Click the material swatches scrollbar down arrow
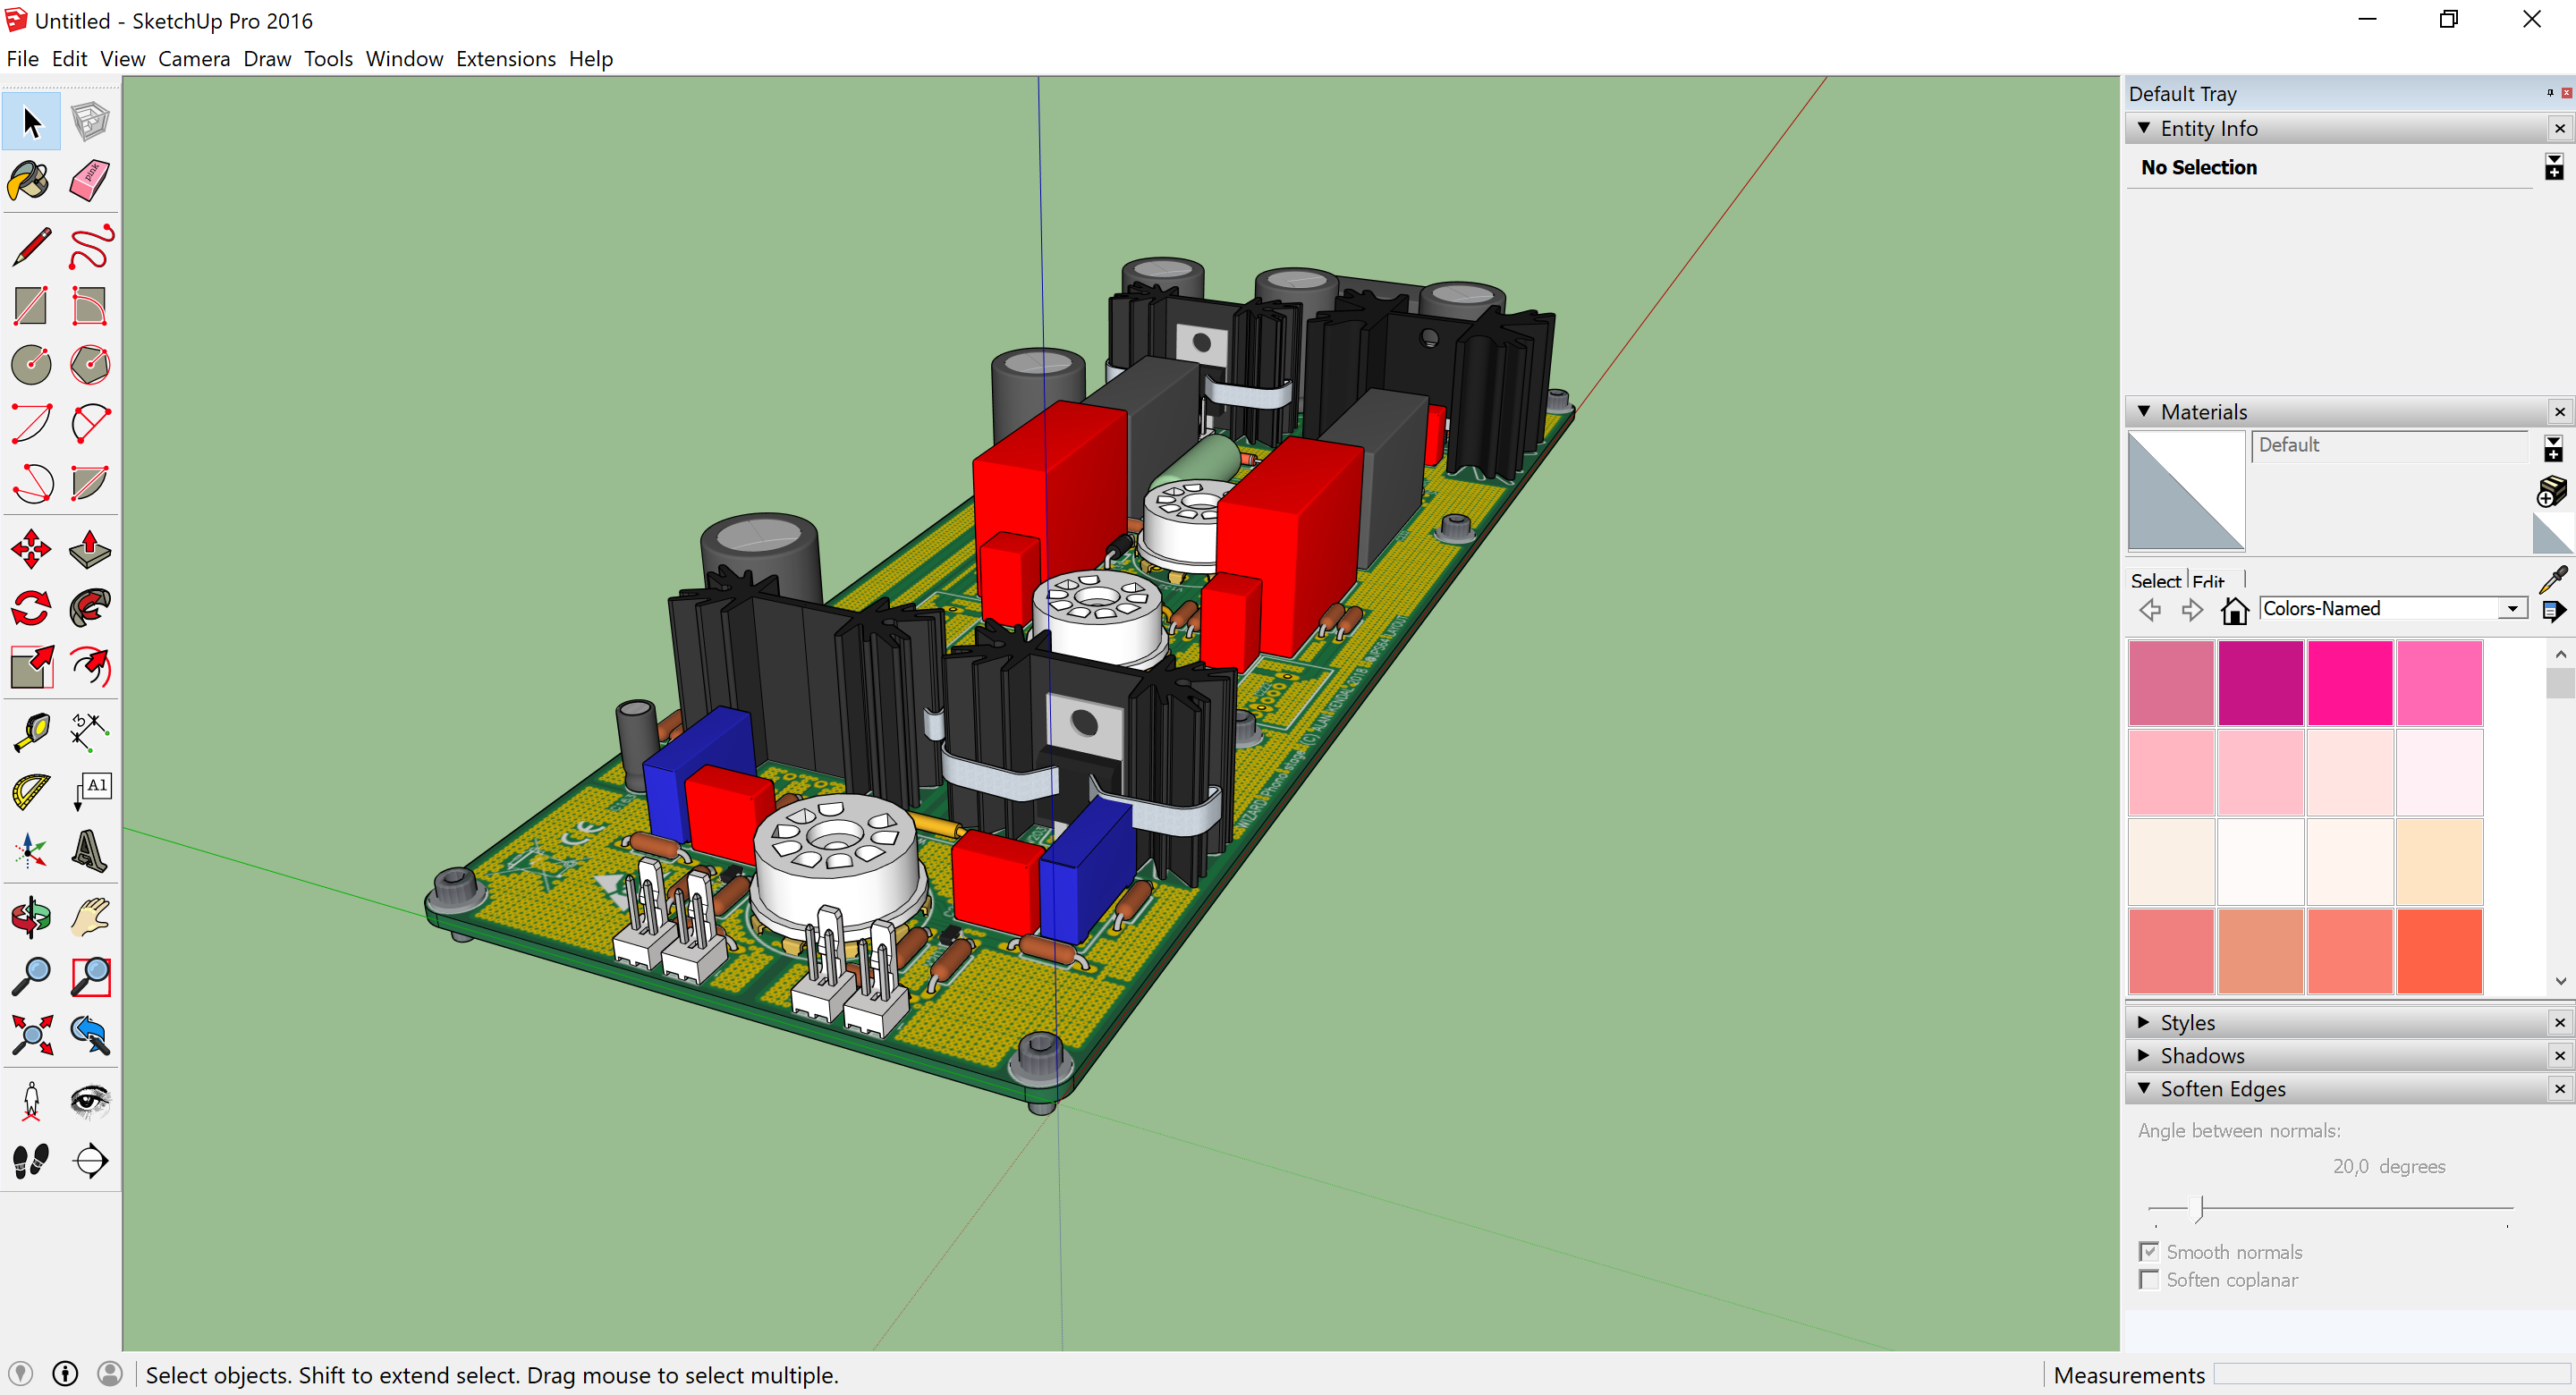The height and width of the screenshot is (1395, 2576). pyautogui.click(x=2560, y=981)
